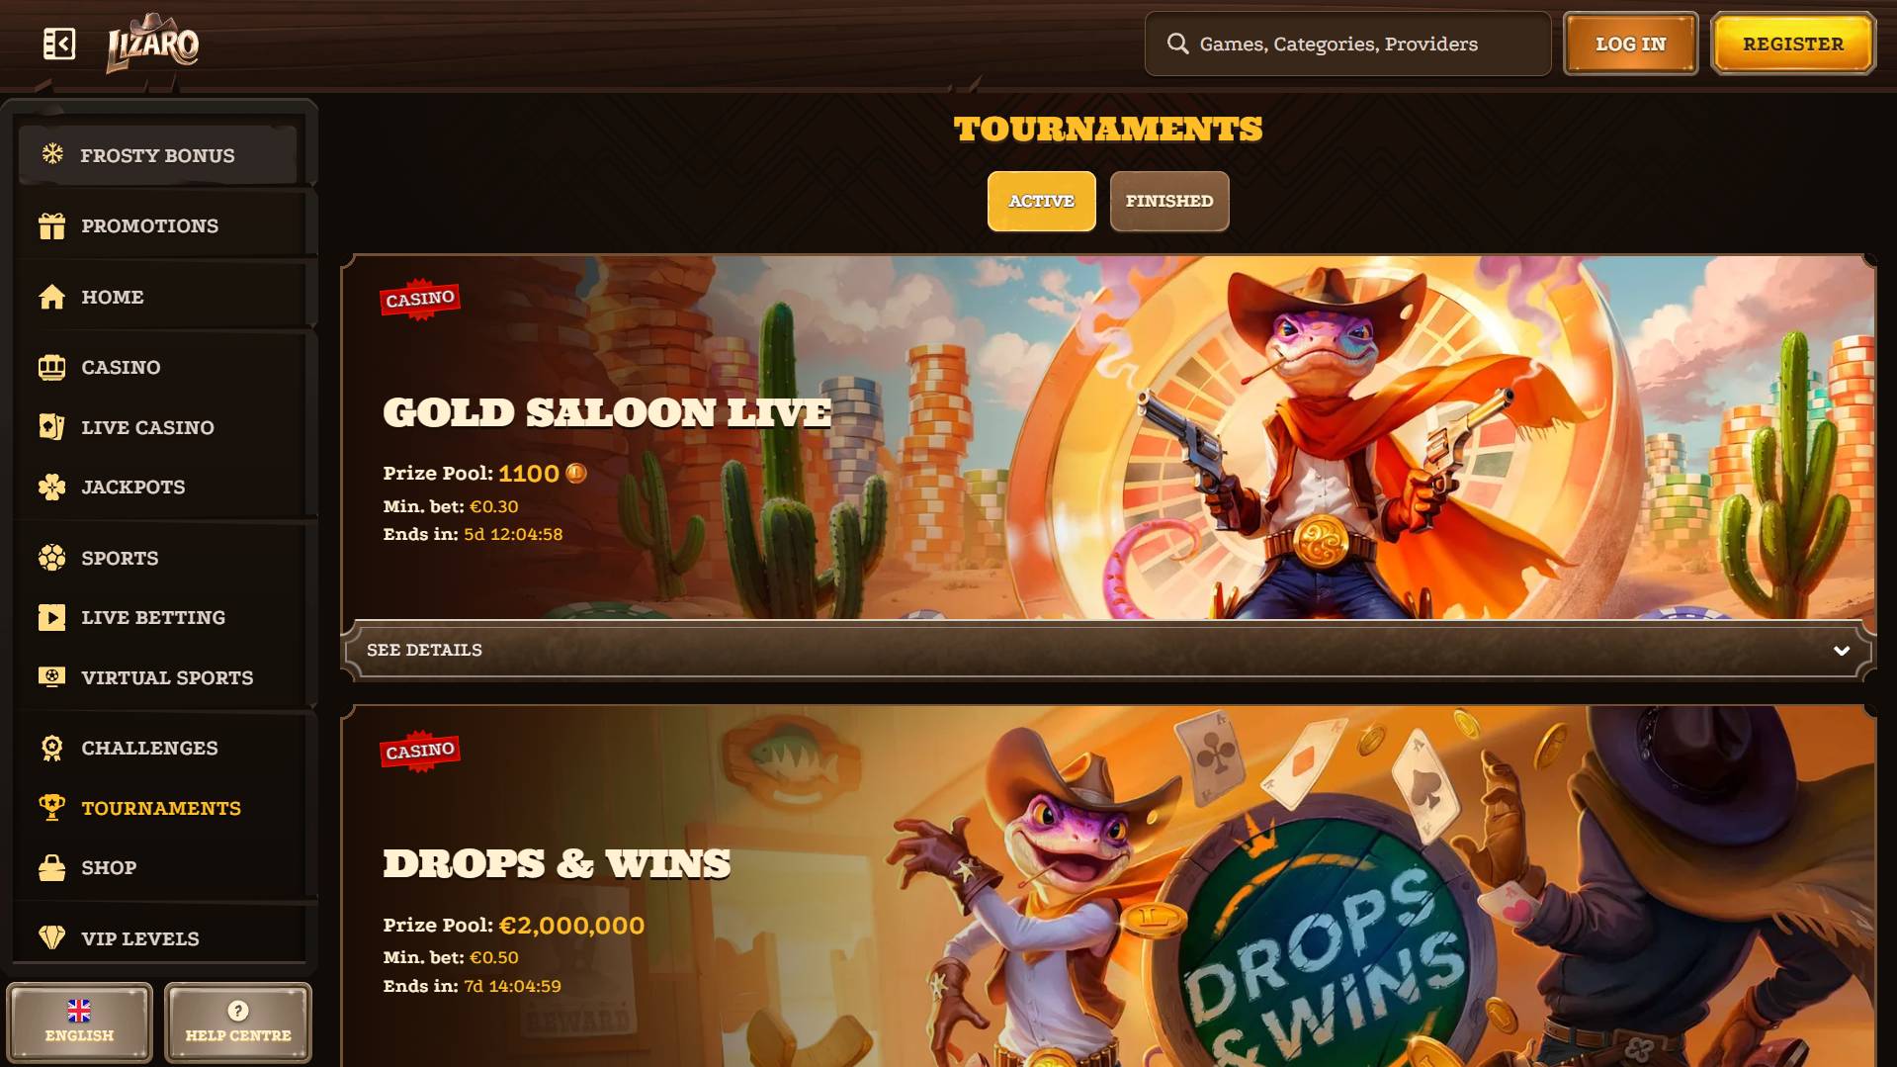Open VIP Levels via the diamond icon

[x=51, y=937]
